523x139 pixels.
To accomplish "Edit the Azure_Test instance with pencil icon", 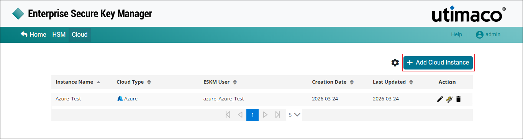I will coord(440,99).
